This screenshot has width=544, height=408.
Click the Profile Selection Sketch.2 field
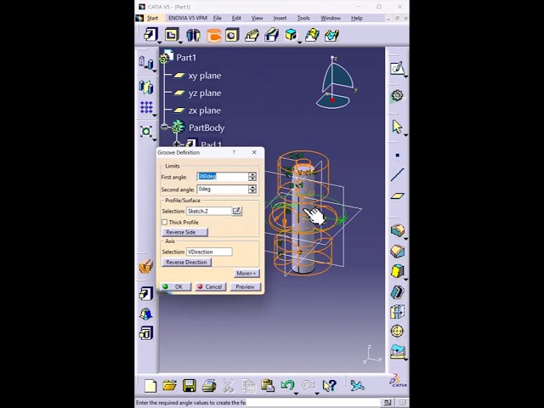209,211
